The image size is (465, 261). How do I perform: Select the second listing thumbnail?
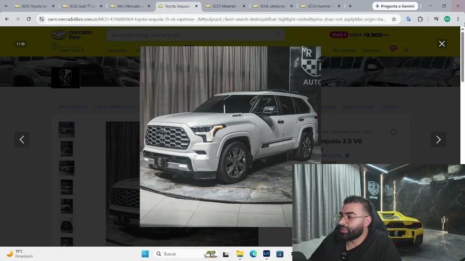coord(66,149)
